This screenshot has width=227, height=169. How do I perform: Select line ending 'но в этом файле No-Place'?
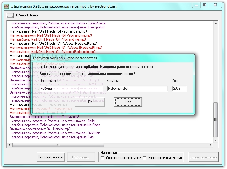[56, 125]
